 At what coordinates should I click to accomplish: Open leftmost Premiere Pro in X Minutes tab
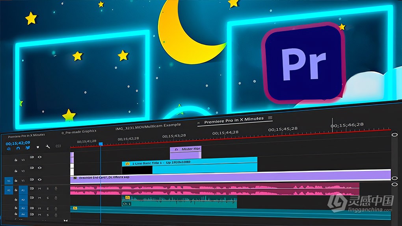(26, 135)
